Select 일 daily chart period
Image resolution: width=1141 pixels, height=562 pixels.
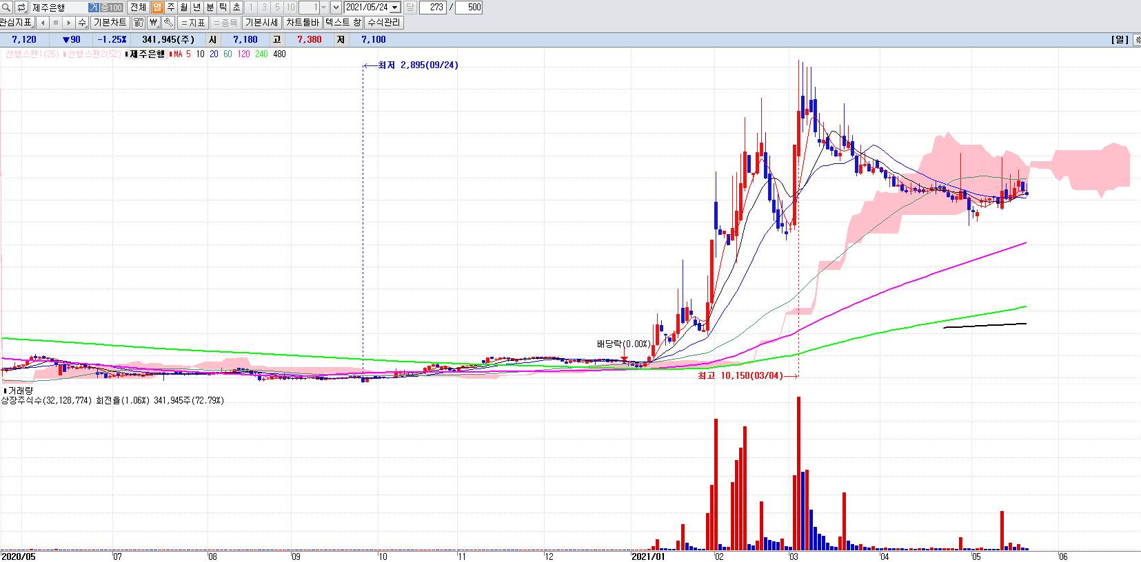(x=157, y=8)
